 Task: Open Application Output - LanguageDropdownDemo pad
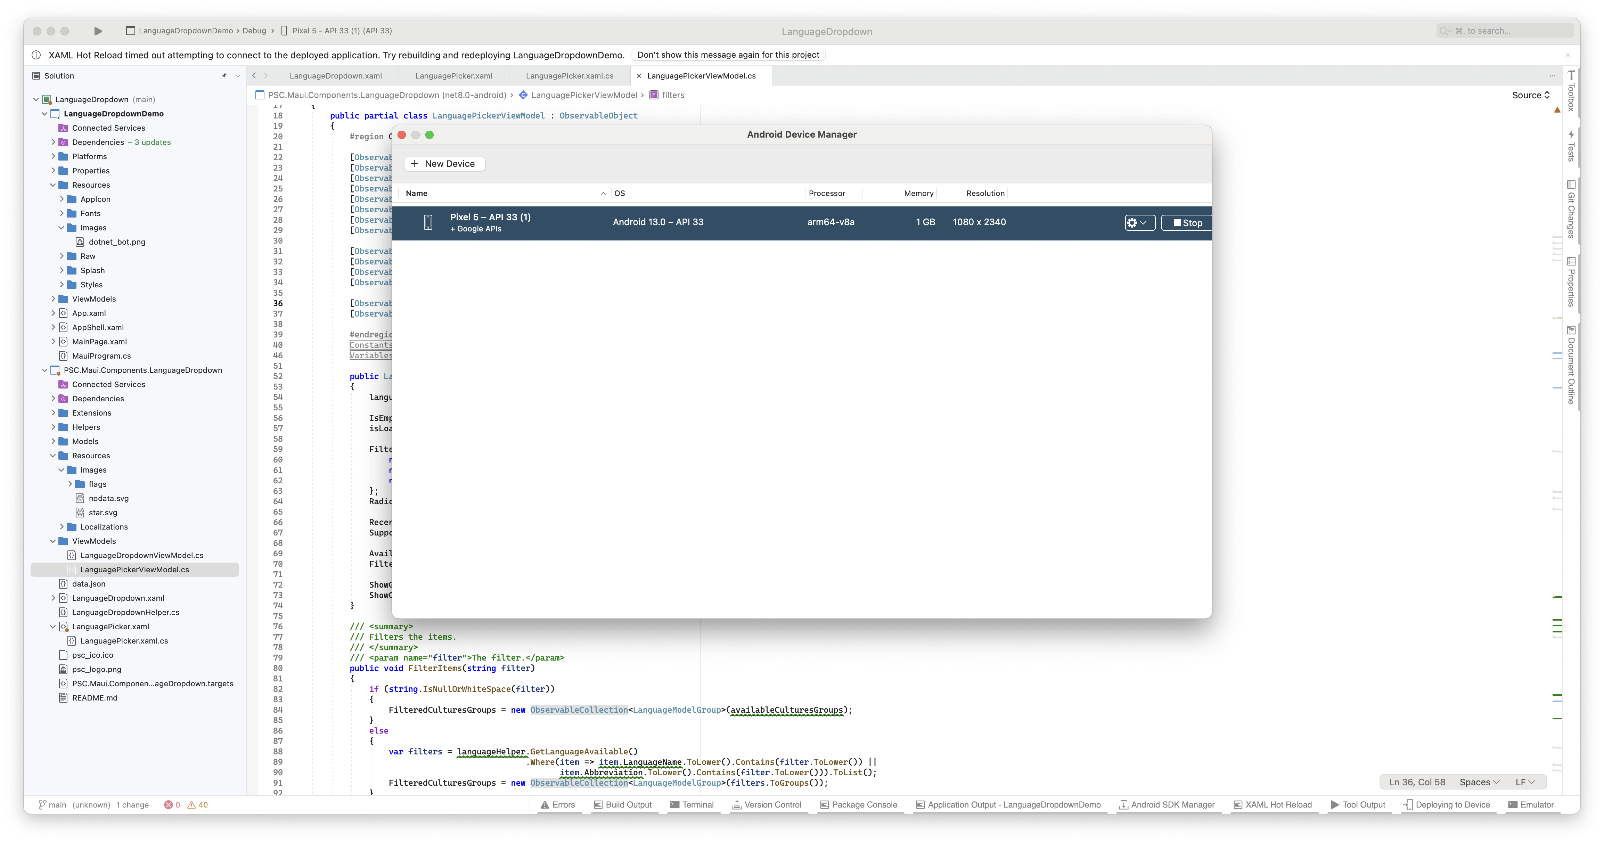click(x=1008, y=804)
